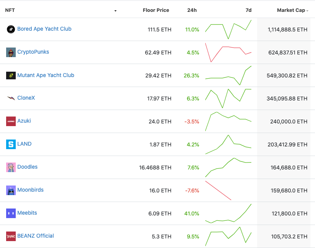Click the LAND Sandbox logo icon
The height and width of the screenshot is (248, 315).
tap(11, 145)
